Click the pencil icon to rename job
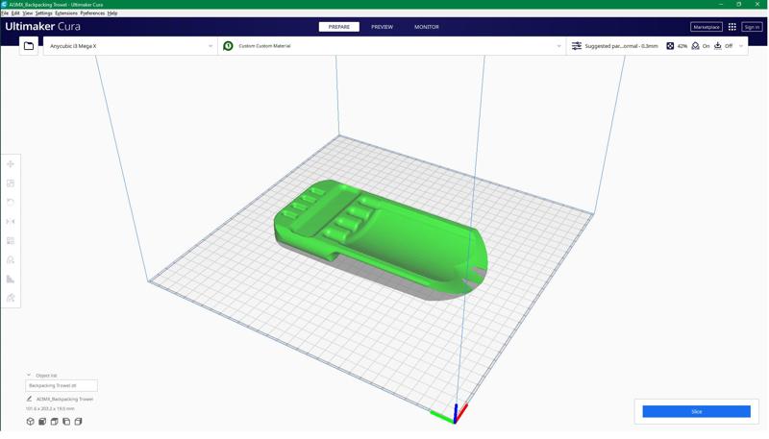This screenshot has height=439, width=769. [x=29, y=399]
